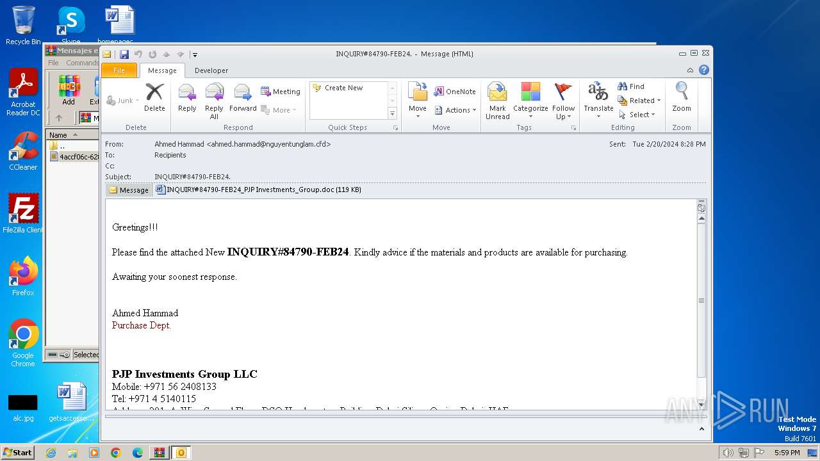
Task: Click the Edge taskbar icon
Action: 137,453
